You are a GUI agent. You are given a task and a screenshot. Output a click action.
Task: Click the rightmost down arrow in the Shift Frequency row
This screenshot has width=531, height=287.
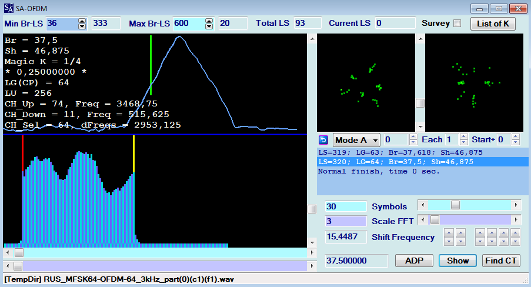[516, 241]
